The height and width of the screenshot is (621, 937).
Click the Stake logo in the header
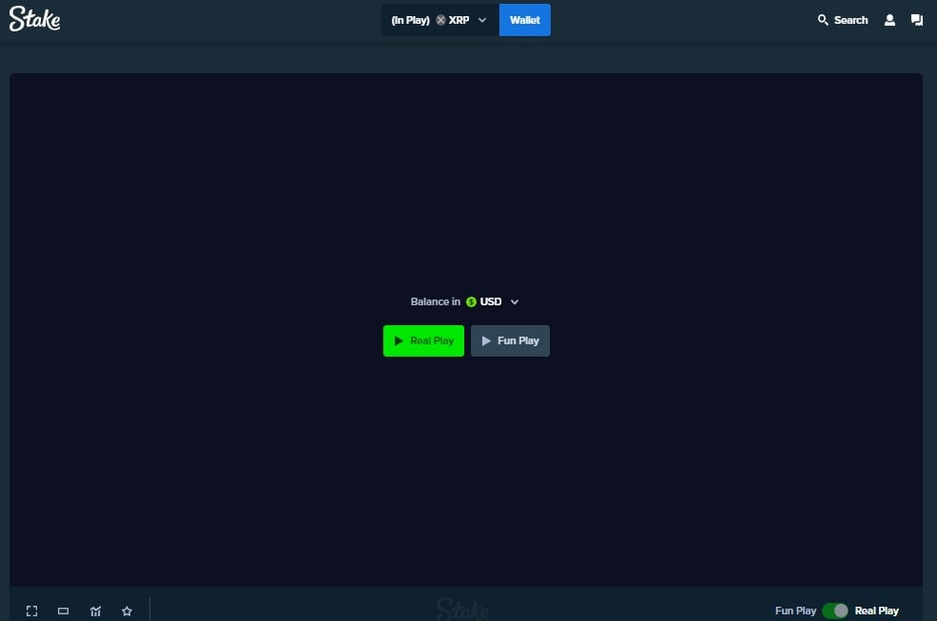coord(35,19)
